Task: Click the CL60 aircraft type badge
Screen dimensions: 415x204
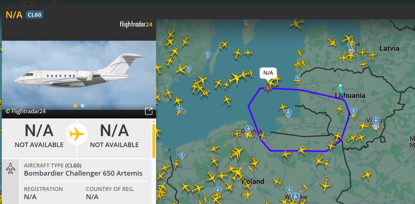Action: tap(34, 15)
